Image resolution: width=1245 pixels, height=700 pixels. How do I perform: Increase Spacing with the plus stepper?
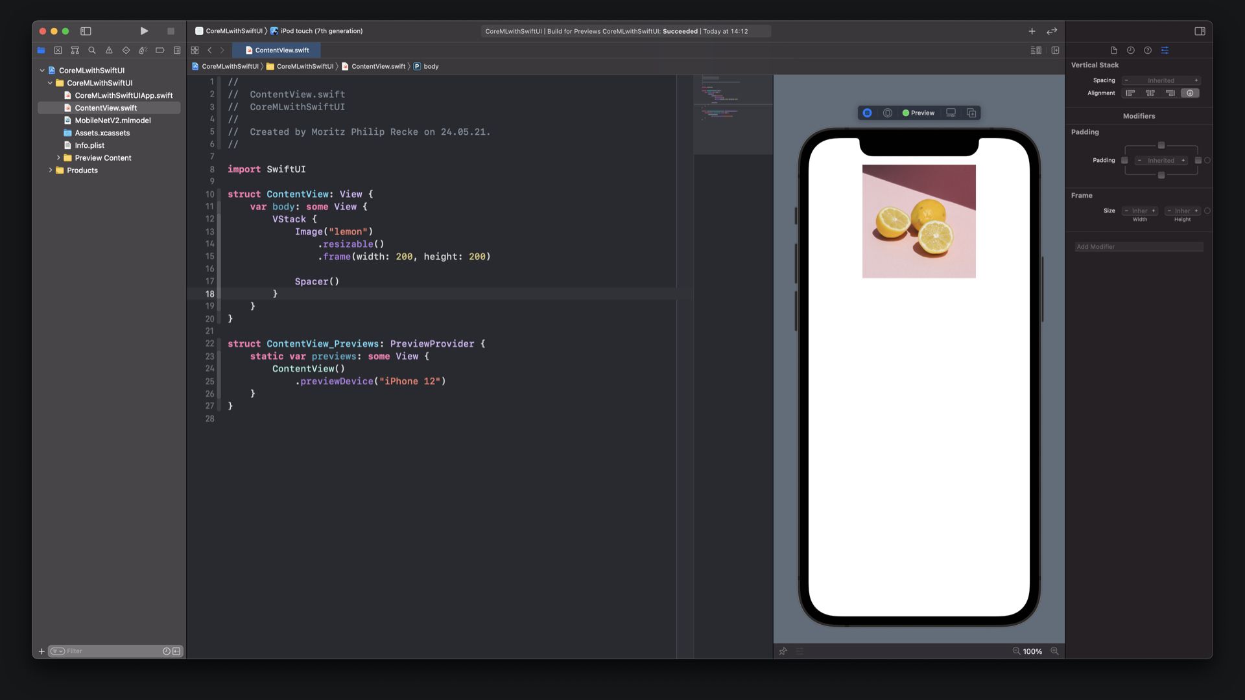click(1196, 80)
